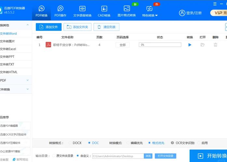Select the DOCX format radio button
The height and width of the screenshot is (162, 227).
[x=70, y=143]
